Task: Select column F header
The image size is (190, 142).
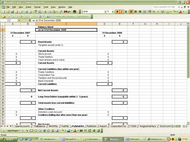Action: click(133, 24)
